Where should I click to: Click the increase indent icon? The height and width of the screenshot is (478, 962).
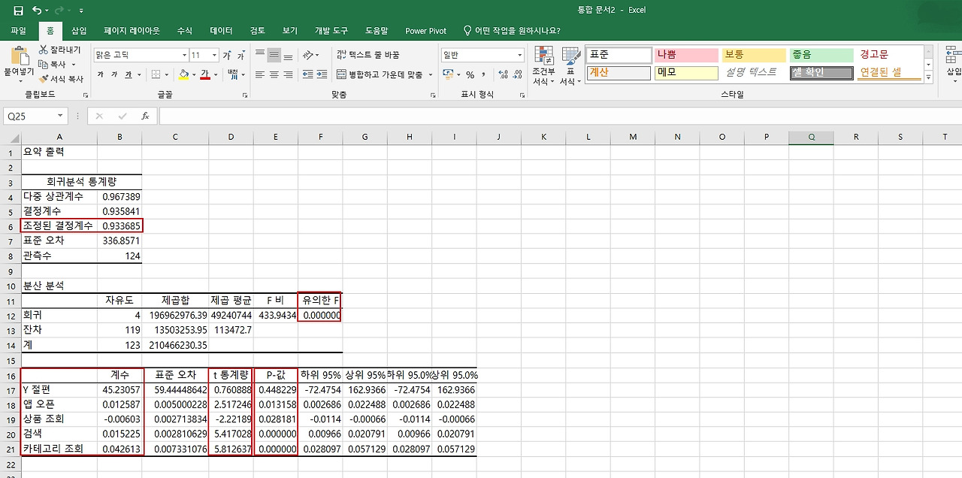tap(322, 74)
